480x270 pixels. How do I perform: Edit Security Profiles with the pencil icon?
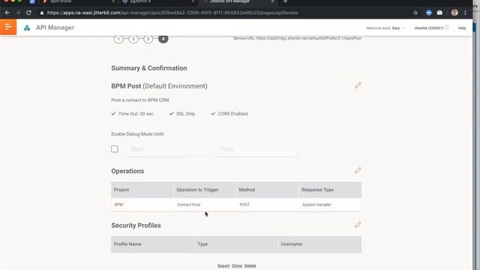[358, 225]
